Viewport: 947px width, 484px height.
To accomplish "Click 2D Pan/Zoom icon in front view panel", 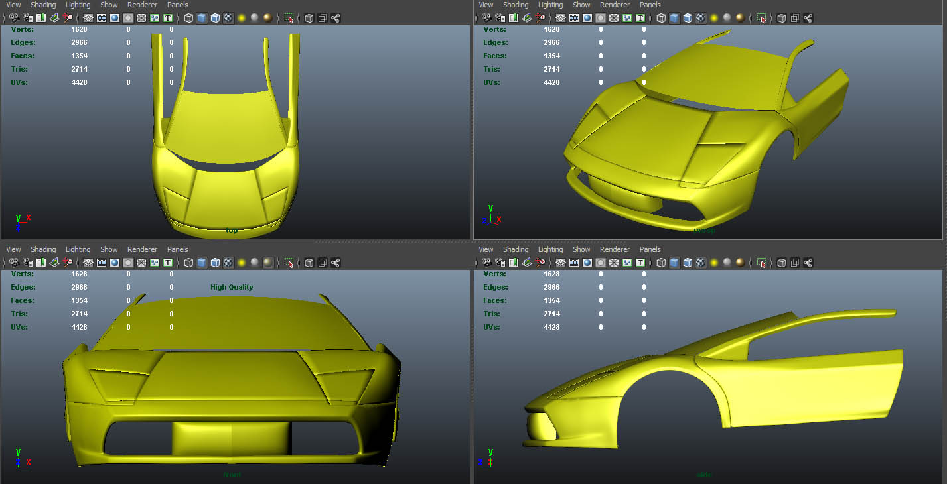I will point(67,263).
